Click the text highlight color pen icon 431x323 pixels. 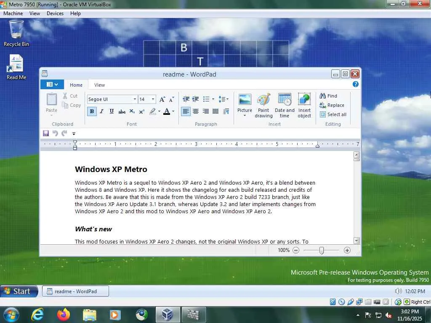pyautogui.click(x=152, y=111)
